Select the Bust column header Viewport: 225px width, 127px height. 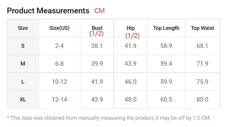tap(97, 28)
